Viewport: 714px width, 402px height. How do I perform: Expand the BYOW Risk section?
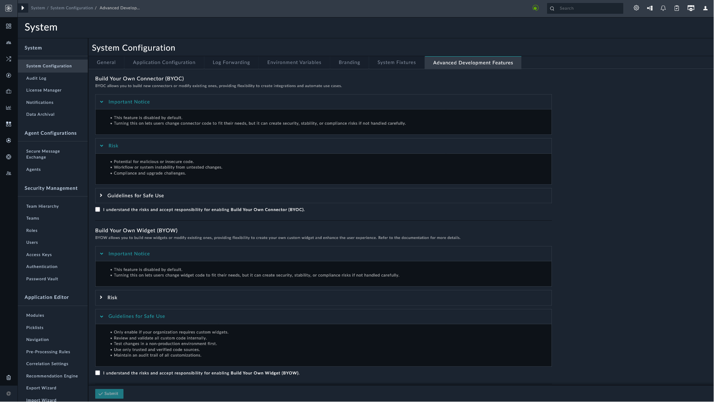tap(112, 298)
